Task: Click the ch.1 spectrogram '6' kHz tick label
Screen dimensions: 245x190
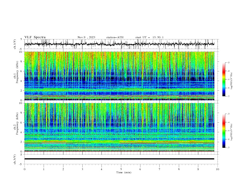Action: (21, 71)
